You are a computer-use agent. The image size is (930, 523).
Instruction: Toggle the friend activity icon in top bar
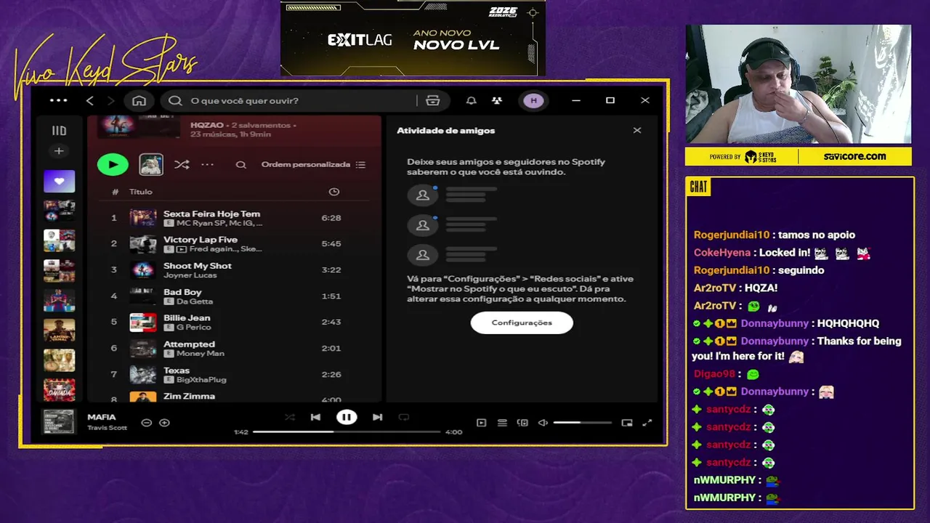(497, 100)
